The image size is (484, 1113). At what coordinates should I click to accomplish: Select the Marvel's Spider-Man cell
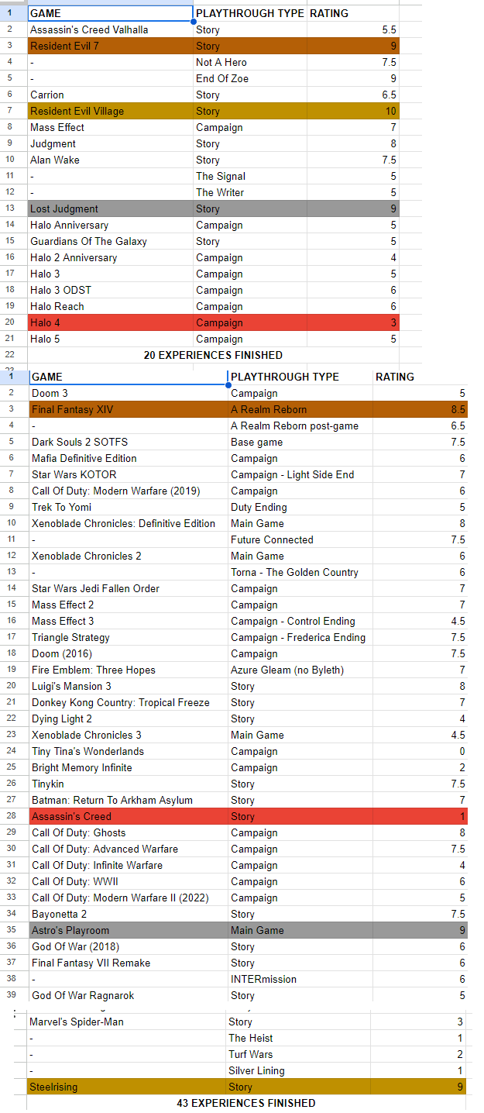pos(126,1022)
